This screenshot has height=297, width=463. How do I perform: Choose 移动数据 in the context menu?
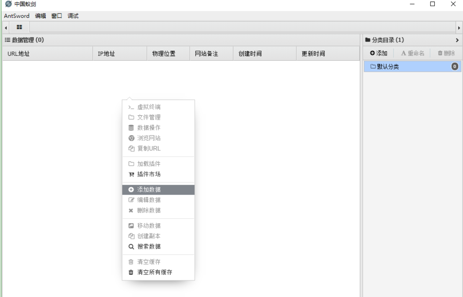click(x=158, y=226)
